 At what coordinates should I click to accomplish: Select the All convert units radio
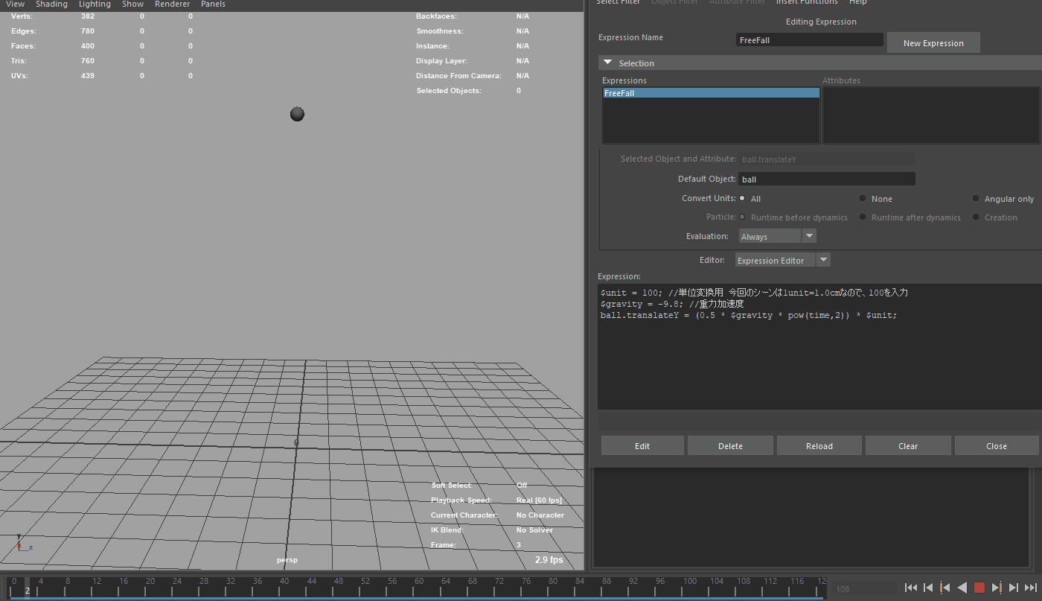pyautogui.click(x=742, y=198)
